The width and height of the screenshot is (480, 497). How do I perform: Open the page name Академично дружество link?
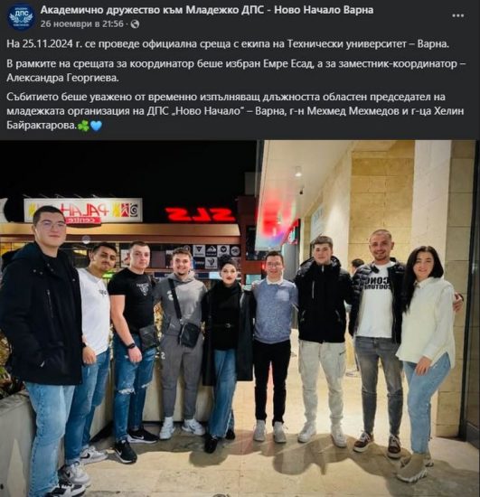pos(207,10)
